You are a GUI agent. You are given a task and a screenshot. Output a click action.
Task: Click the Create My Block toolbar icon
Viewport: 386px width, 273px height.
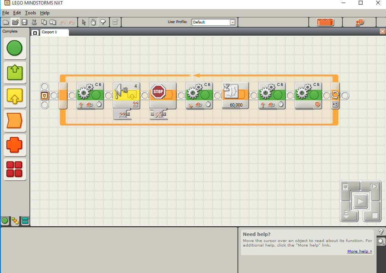pos(115,22)
